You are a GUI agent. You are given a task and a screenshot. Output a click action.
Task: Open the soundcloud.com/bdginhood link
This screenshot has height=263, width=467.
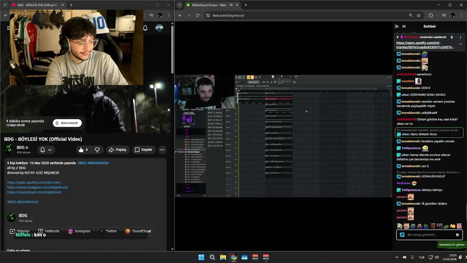pos(34,192)
